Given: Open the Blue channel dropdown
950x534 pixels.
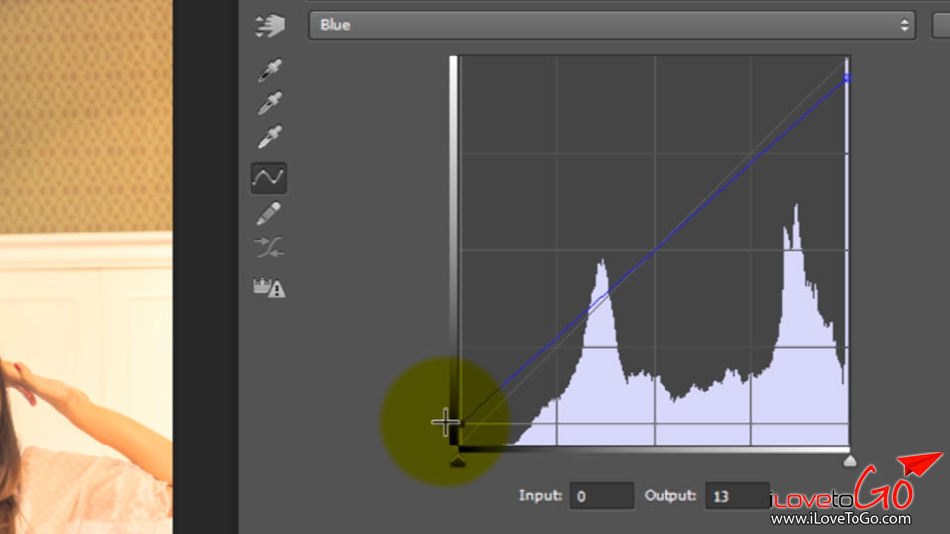Looking at the screenshot, I should [611, 26].
